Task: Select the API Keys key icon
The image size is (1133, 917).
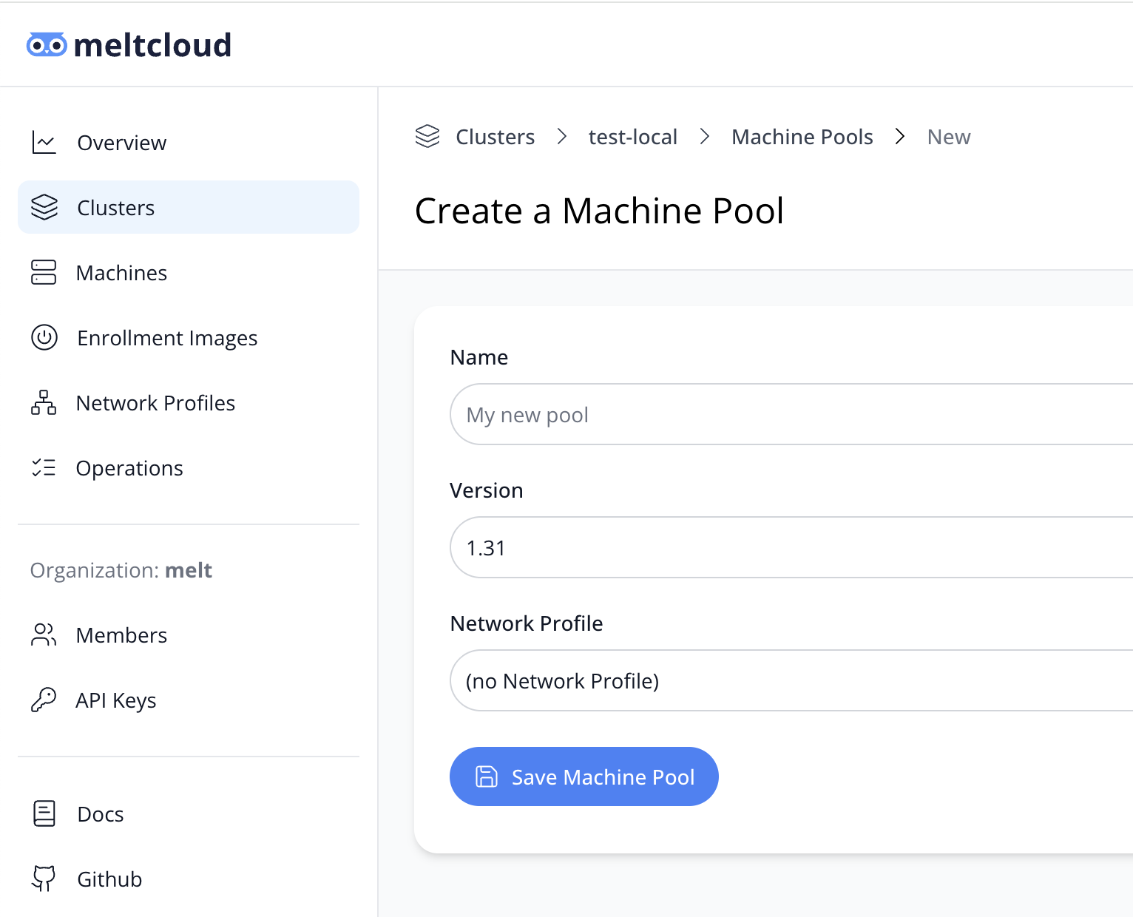Action: tap(44, 700)
